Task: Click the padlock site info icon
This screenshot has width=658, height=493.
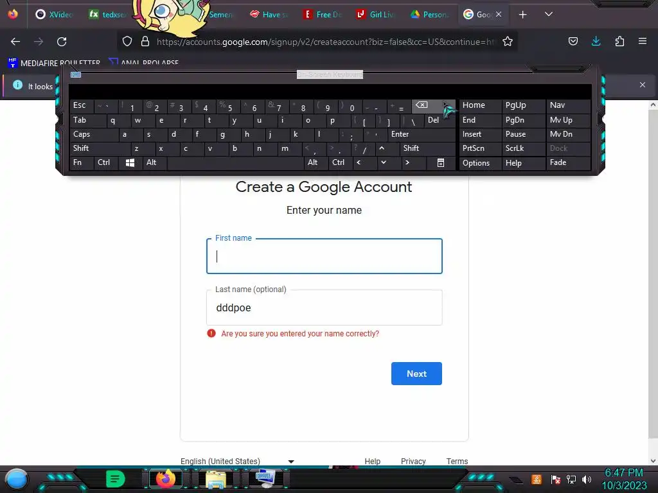Action: (145, 42)
